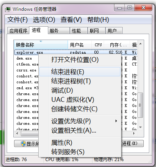Viewport: 156px width, 167px height.
Task: Click the shield 显示 all-users button
Action: click(x=26, y=144)
